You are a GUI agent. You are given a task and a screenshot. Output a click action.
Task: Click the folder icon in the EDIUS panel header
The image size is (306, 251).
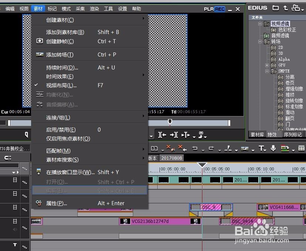276,8
